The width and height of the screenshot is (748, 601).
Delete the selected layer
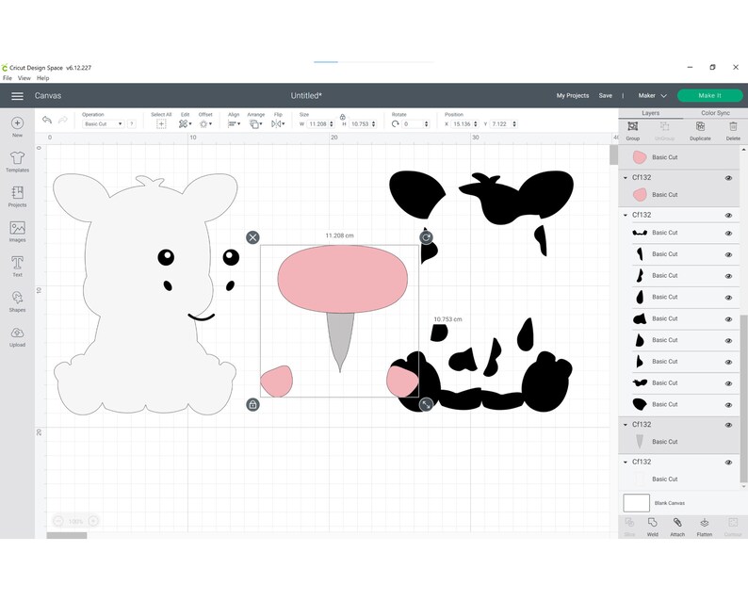pos(733,130)
